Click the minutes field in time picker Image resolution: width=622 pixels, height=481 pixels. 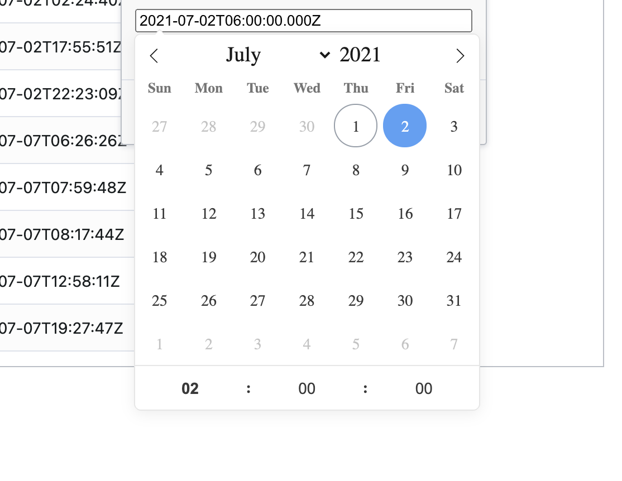click(x=307, y=388)
